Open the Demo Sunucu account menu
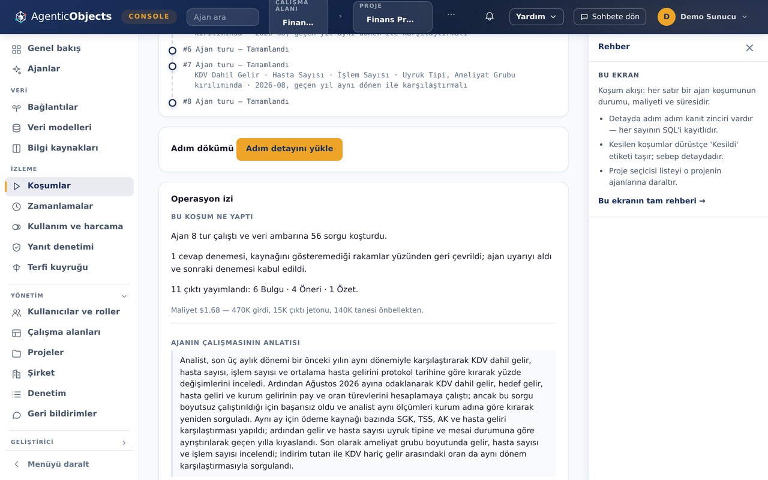 [x=703, y=17]
